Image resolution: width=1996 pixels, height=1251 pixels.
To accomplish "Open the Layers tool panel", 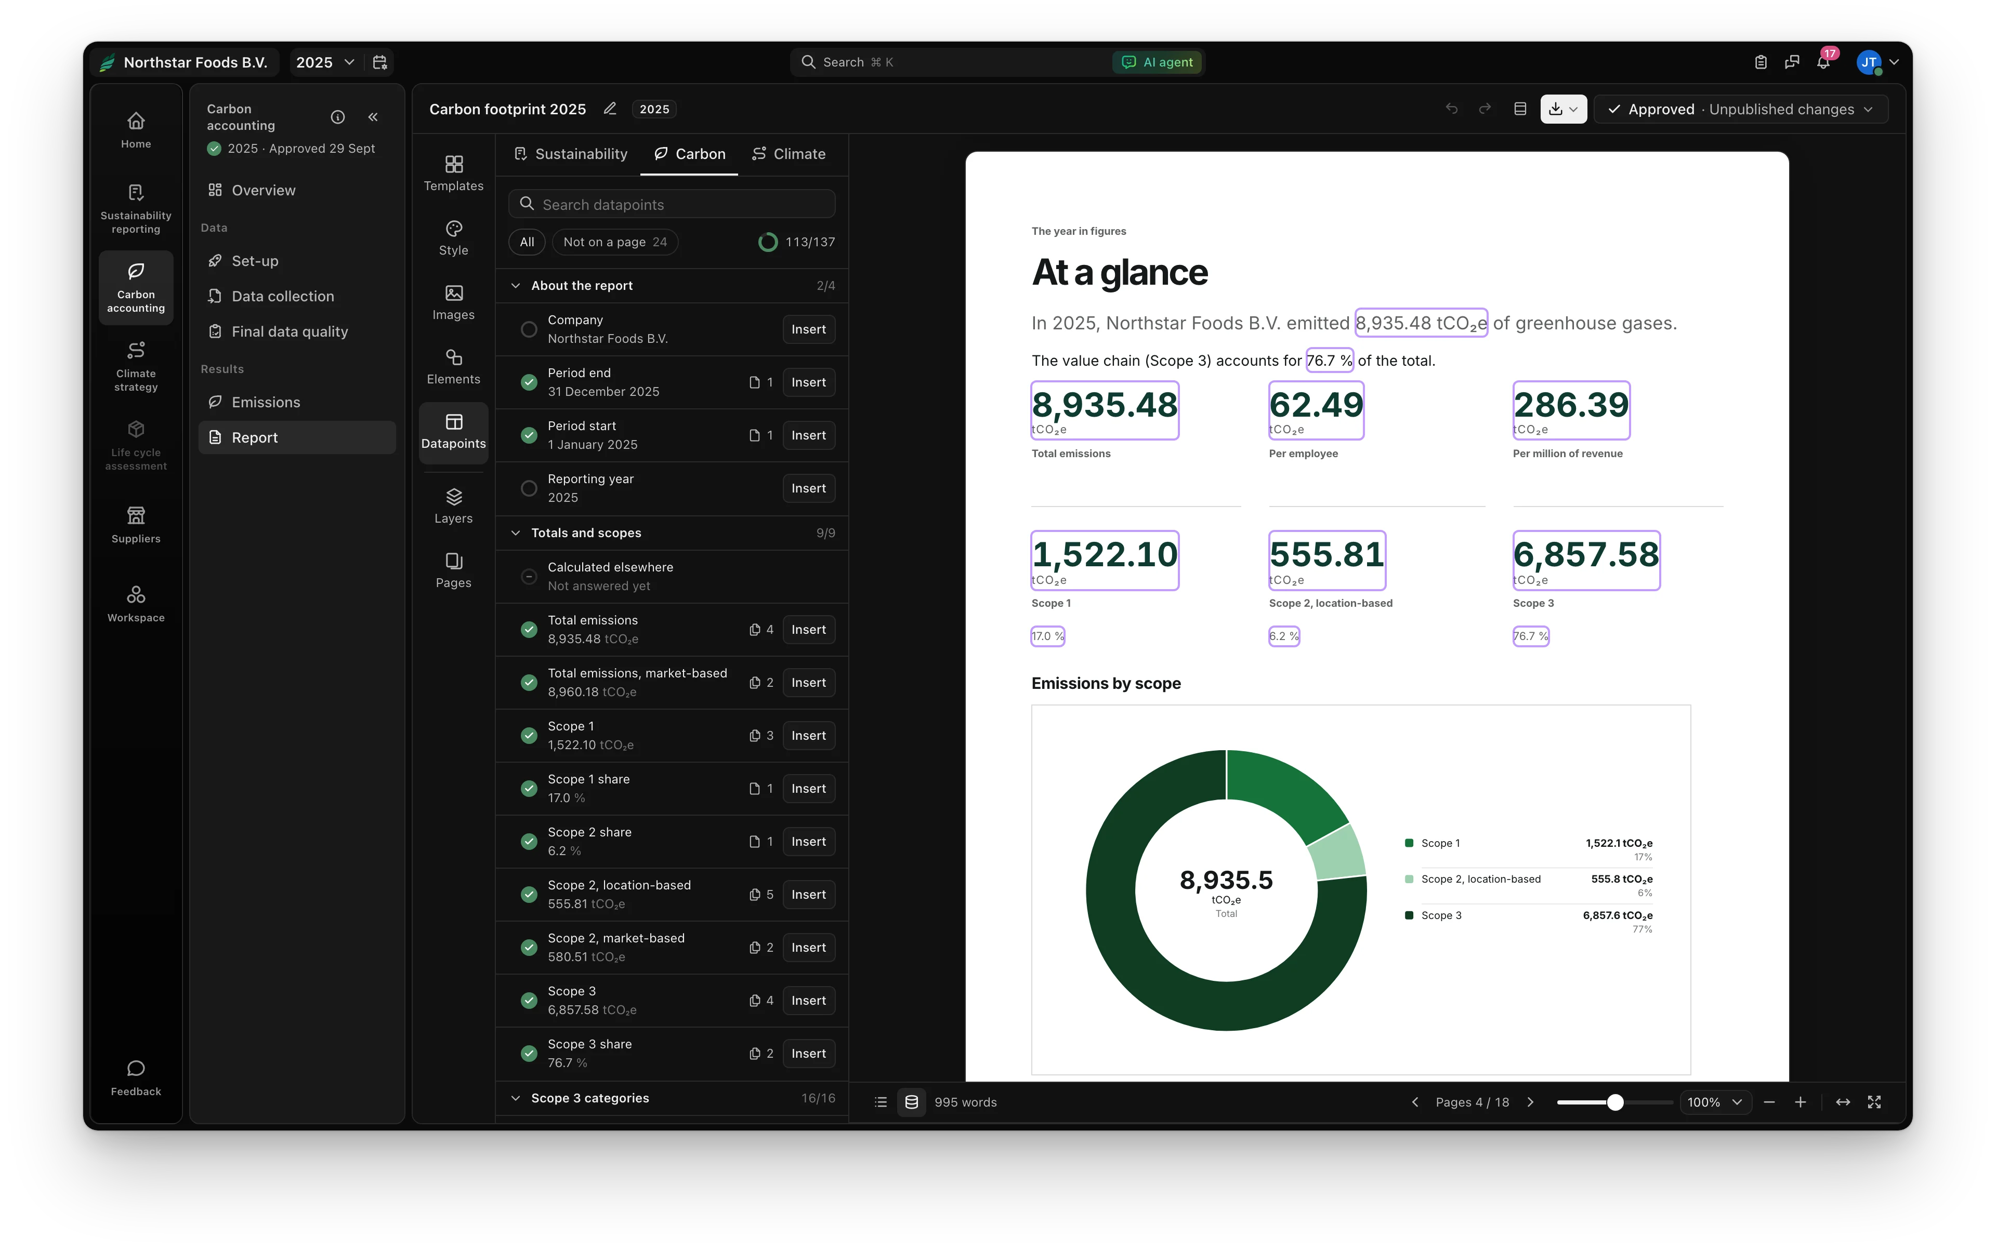I will tap(454, 507).
